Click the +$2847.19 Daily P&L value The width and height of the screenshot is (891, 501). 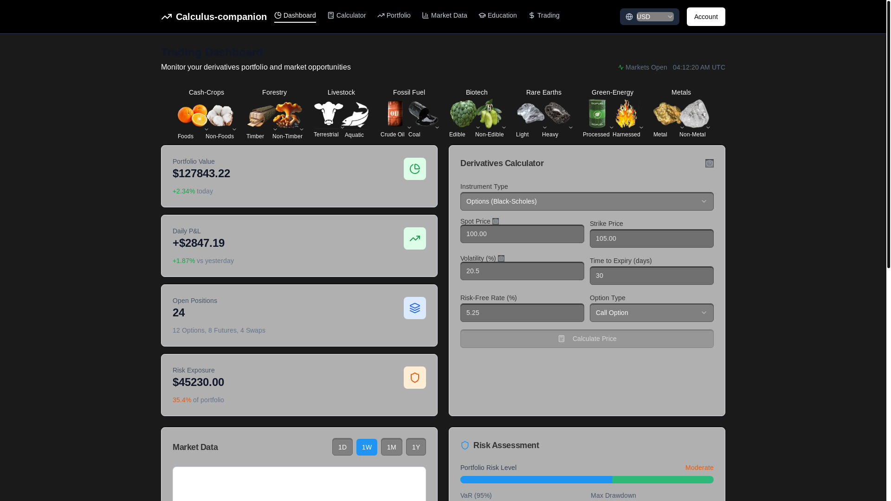point(199,243)
